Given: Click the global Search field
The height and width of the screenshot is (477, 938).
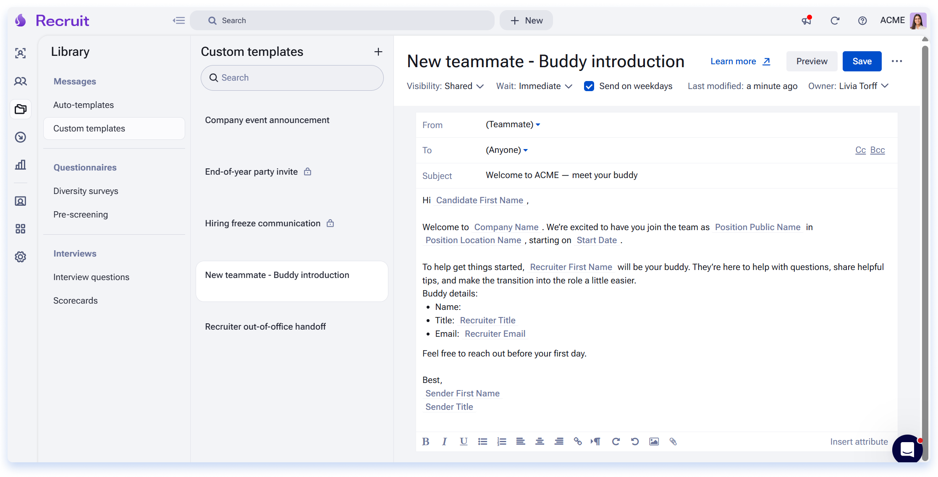Looking at the screenshot, I should pos(342,21).
